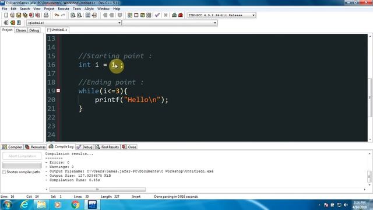This screenshot has width=373, height=210.
Task: Click the toggle bookmark toolbar icon
Action: tap(12, 23)
